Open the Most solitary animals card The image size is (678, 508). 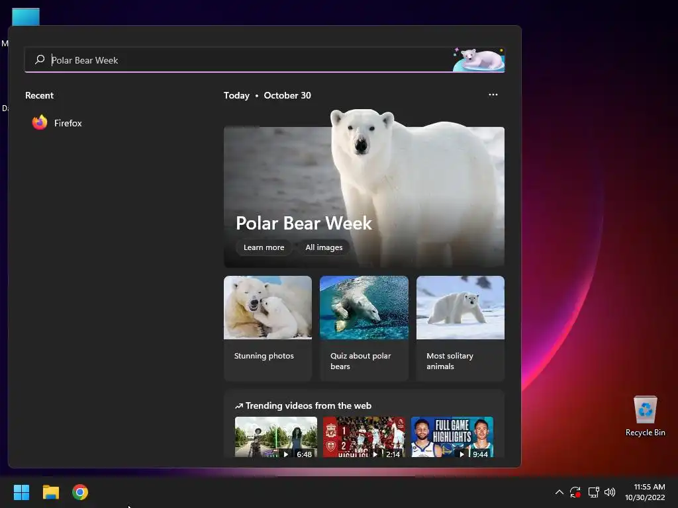(x=460, y=328)
